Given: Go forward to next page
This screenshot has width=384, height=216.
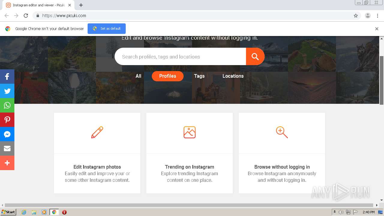Looking at the screenshot, I should pyautogui.click(x=16, y=16).
